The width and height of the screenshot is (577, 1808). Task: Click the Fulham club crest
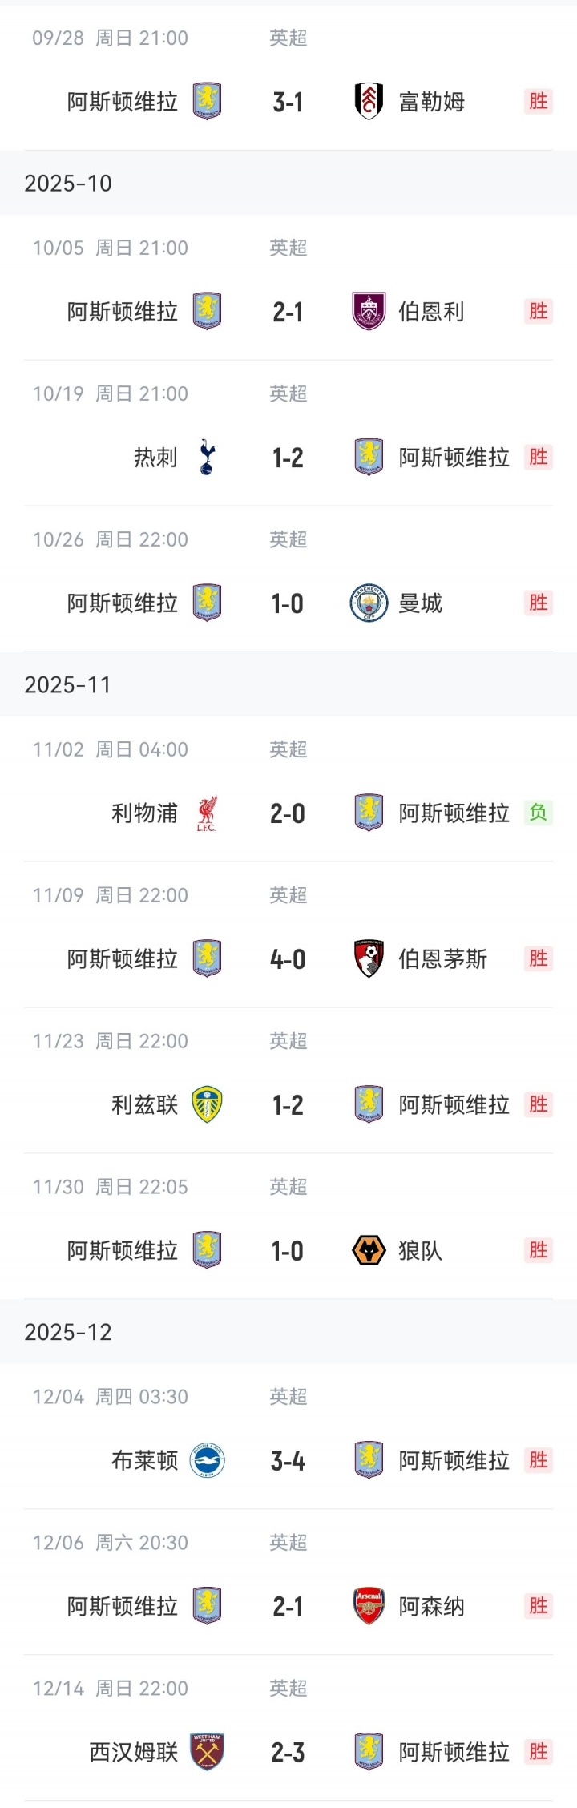(x=369, y=102)
